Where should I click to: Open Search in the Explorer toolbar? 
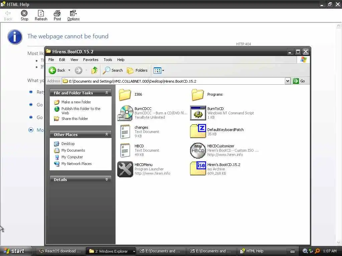[x=113, y=70]
